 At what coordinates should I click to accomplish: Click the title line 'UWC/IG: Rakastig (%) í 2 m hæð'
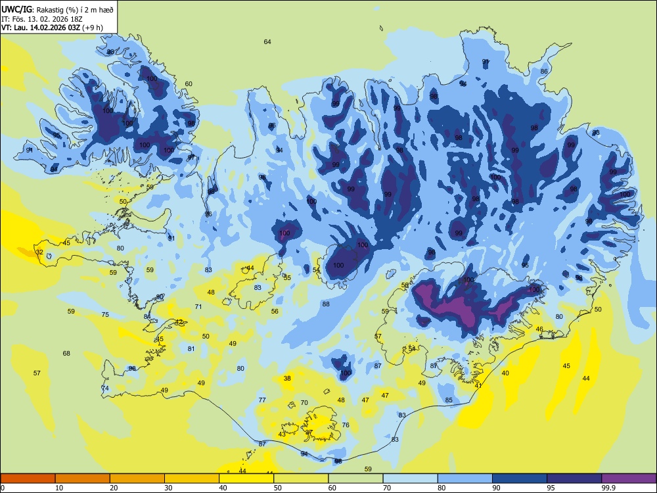point(57,10)
